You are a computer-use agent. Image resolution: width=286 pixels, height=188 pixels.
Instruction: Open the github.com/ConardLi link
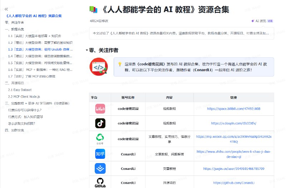coord(234,183)
